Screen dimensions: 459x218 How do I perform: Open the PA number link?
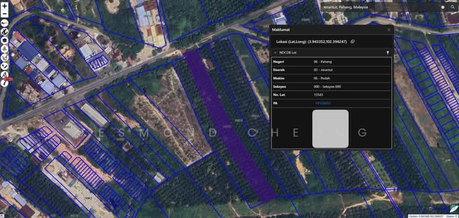tap(323, 103)
